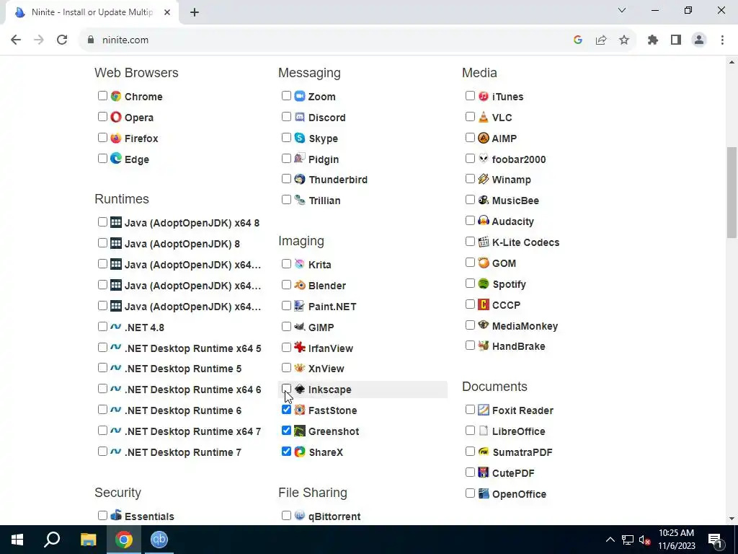Bookmark this page with the star icon
The height and width of the screenshot is (554, 738).
pos(624,40)
